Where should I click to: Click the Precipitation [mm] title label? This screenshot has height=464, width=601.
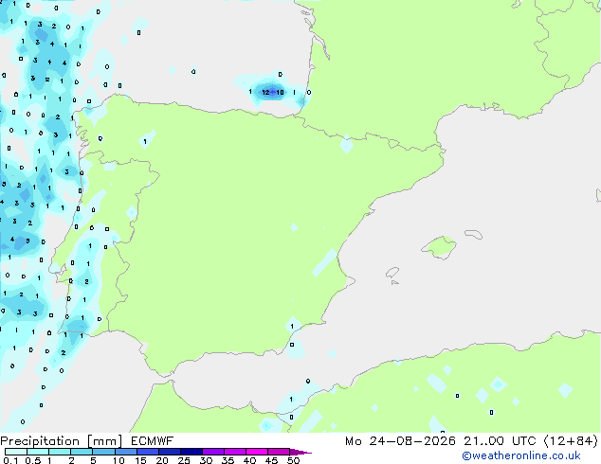pyautogui.click(x=62, y=441)
